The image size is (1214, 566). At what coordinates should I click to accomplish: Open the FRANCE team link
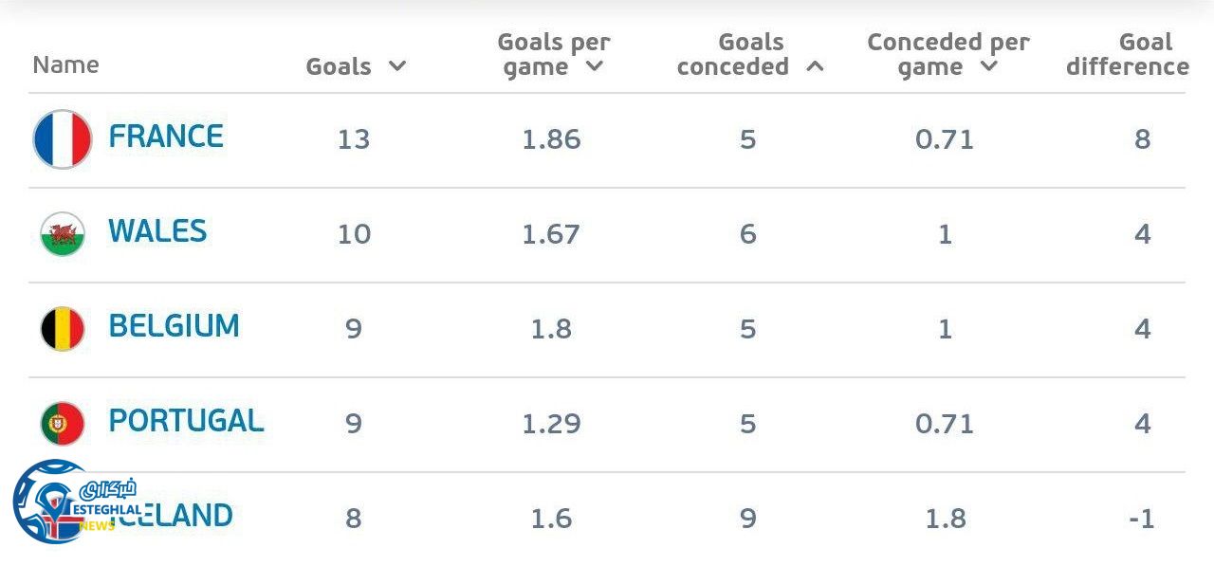click(x=166, y=137)
